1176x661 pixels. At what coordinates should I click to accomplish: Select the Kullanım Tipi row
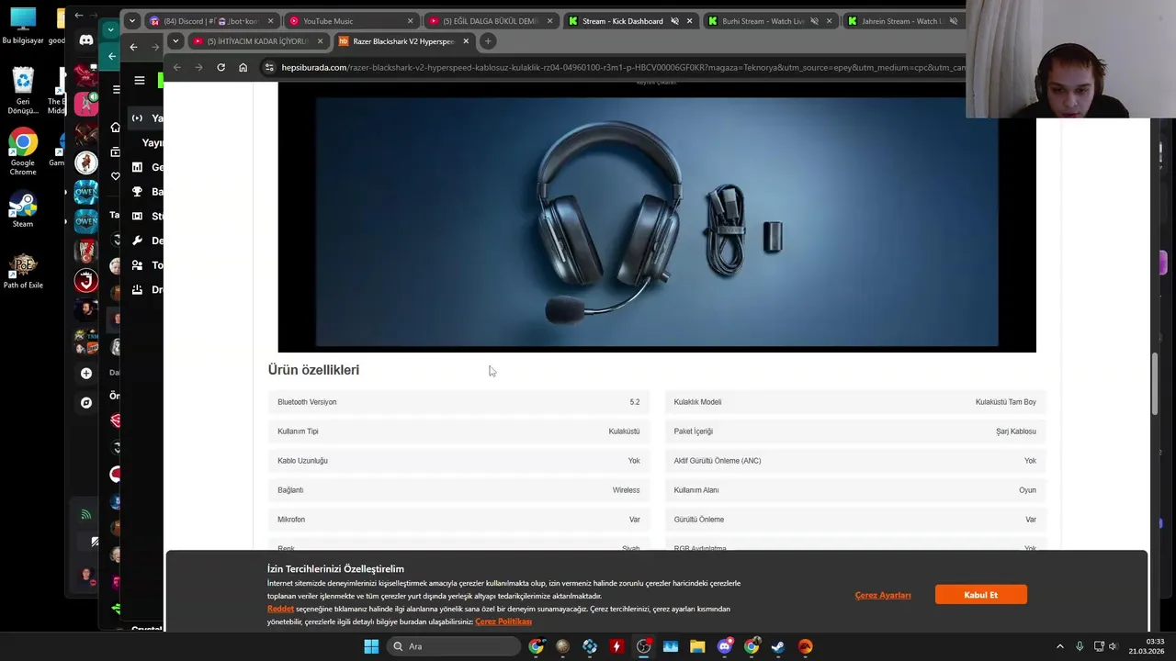458,431
